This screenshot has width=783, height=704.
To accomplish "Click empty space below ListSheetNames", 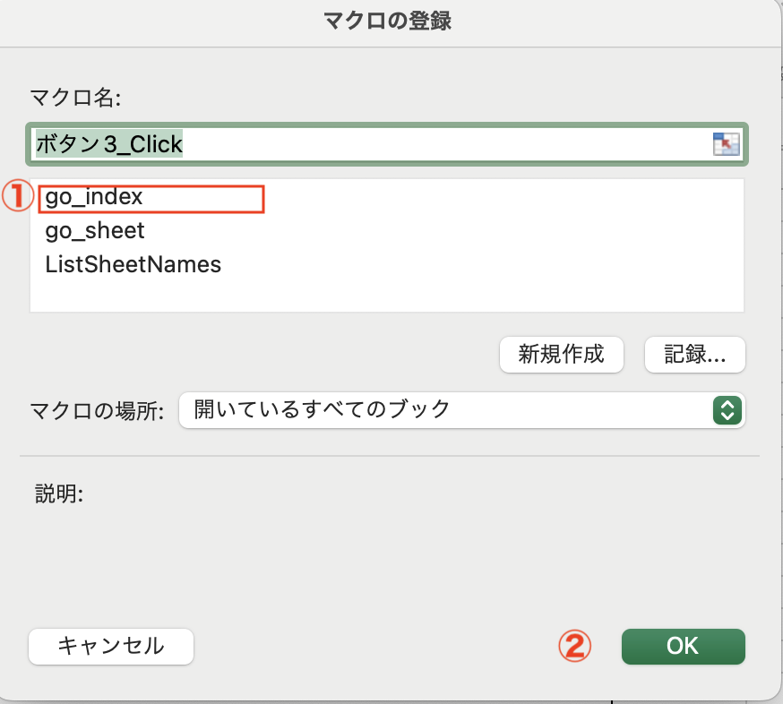I will tap(386, 295).
